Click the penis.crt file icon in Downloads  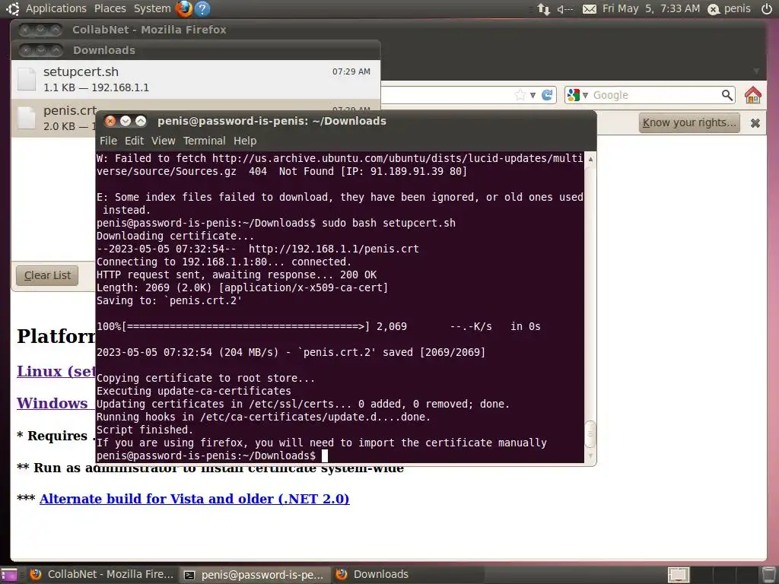tap(27, 118)
